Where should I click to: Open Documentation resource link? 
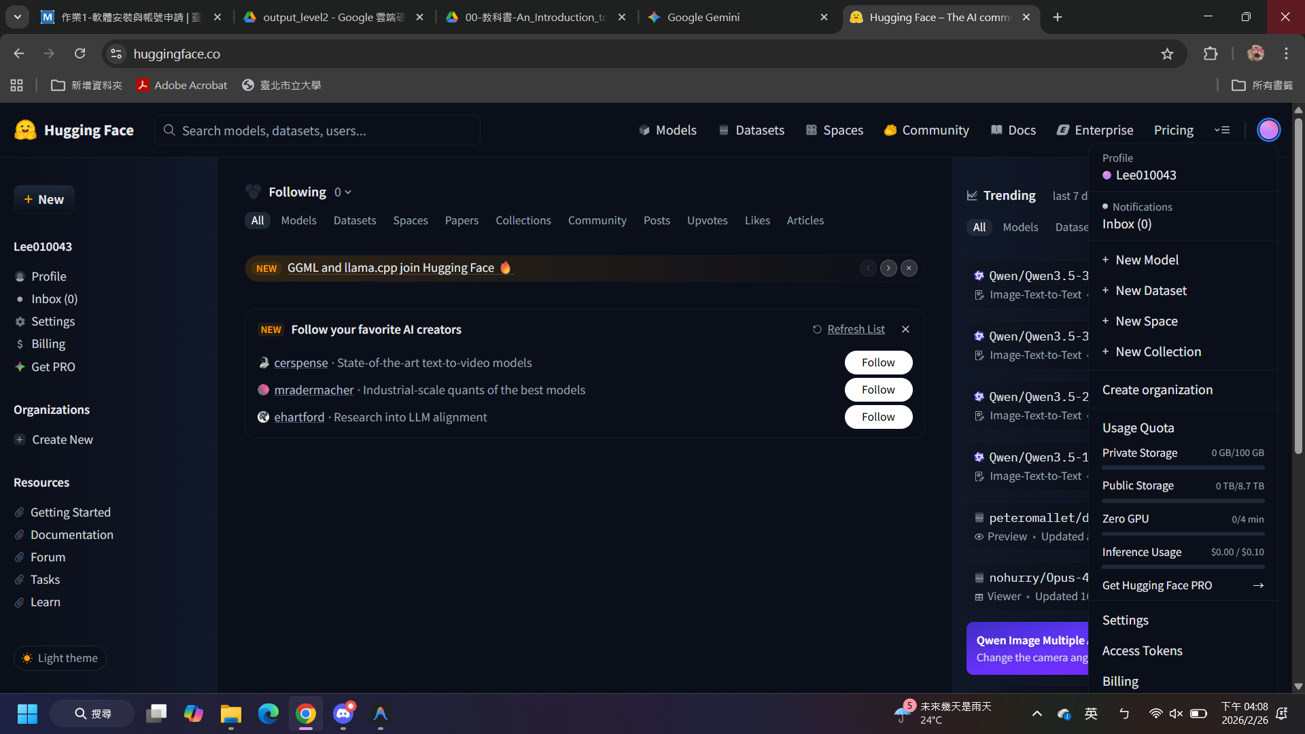pyautogui.click(x=64, y=534)
